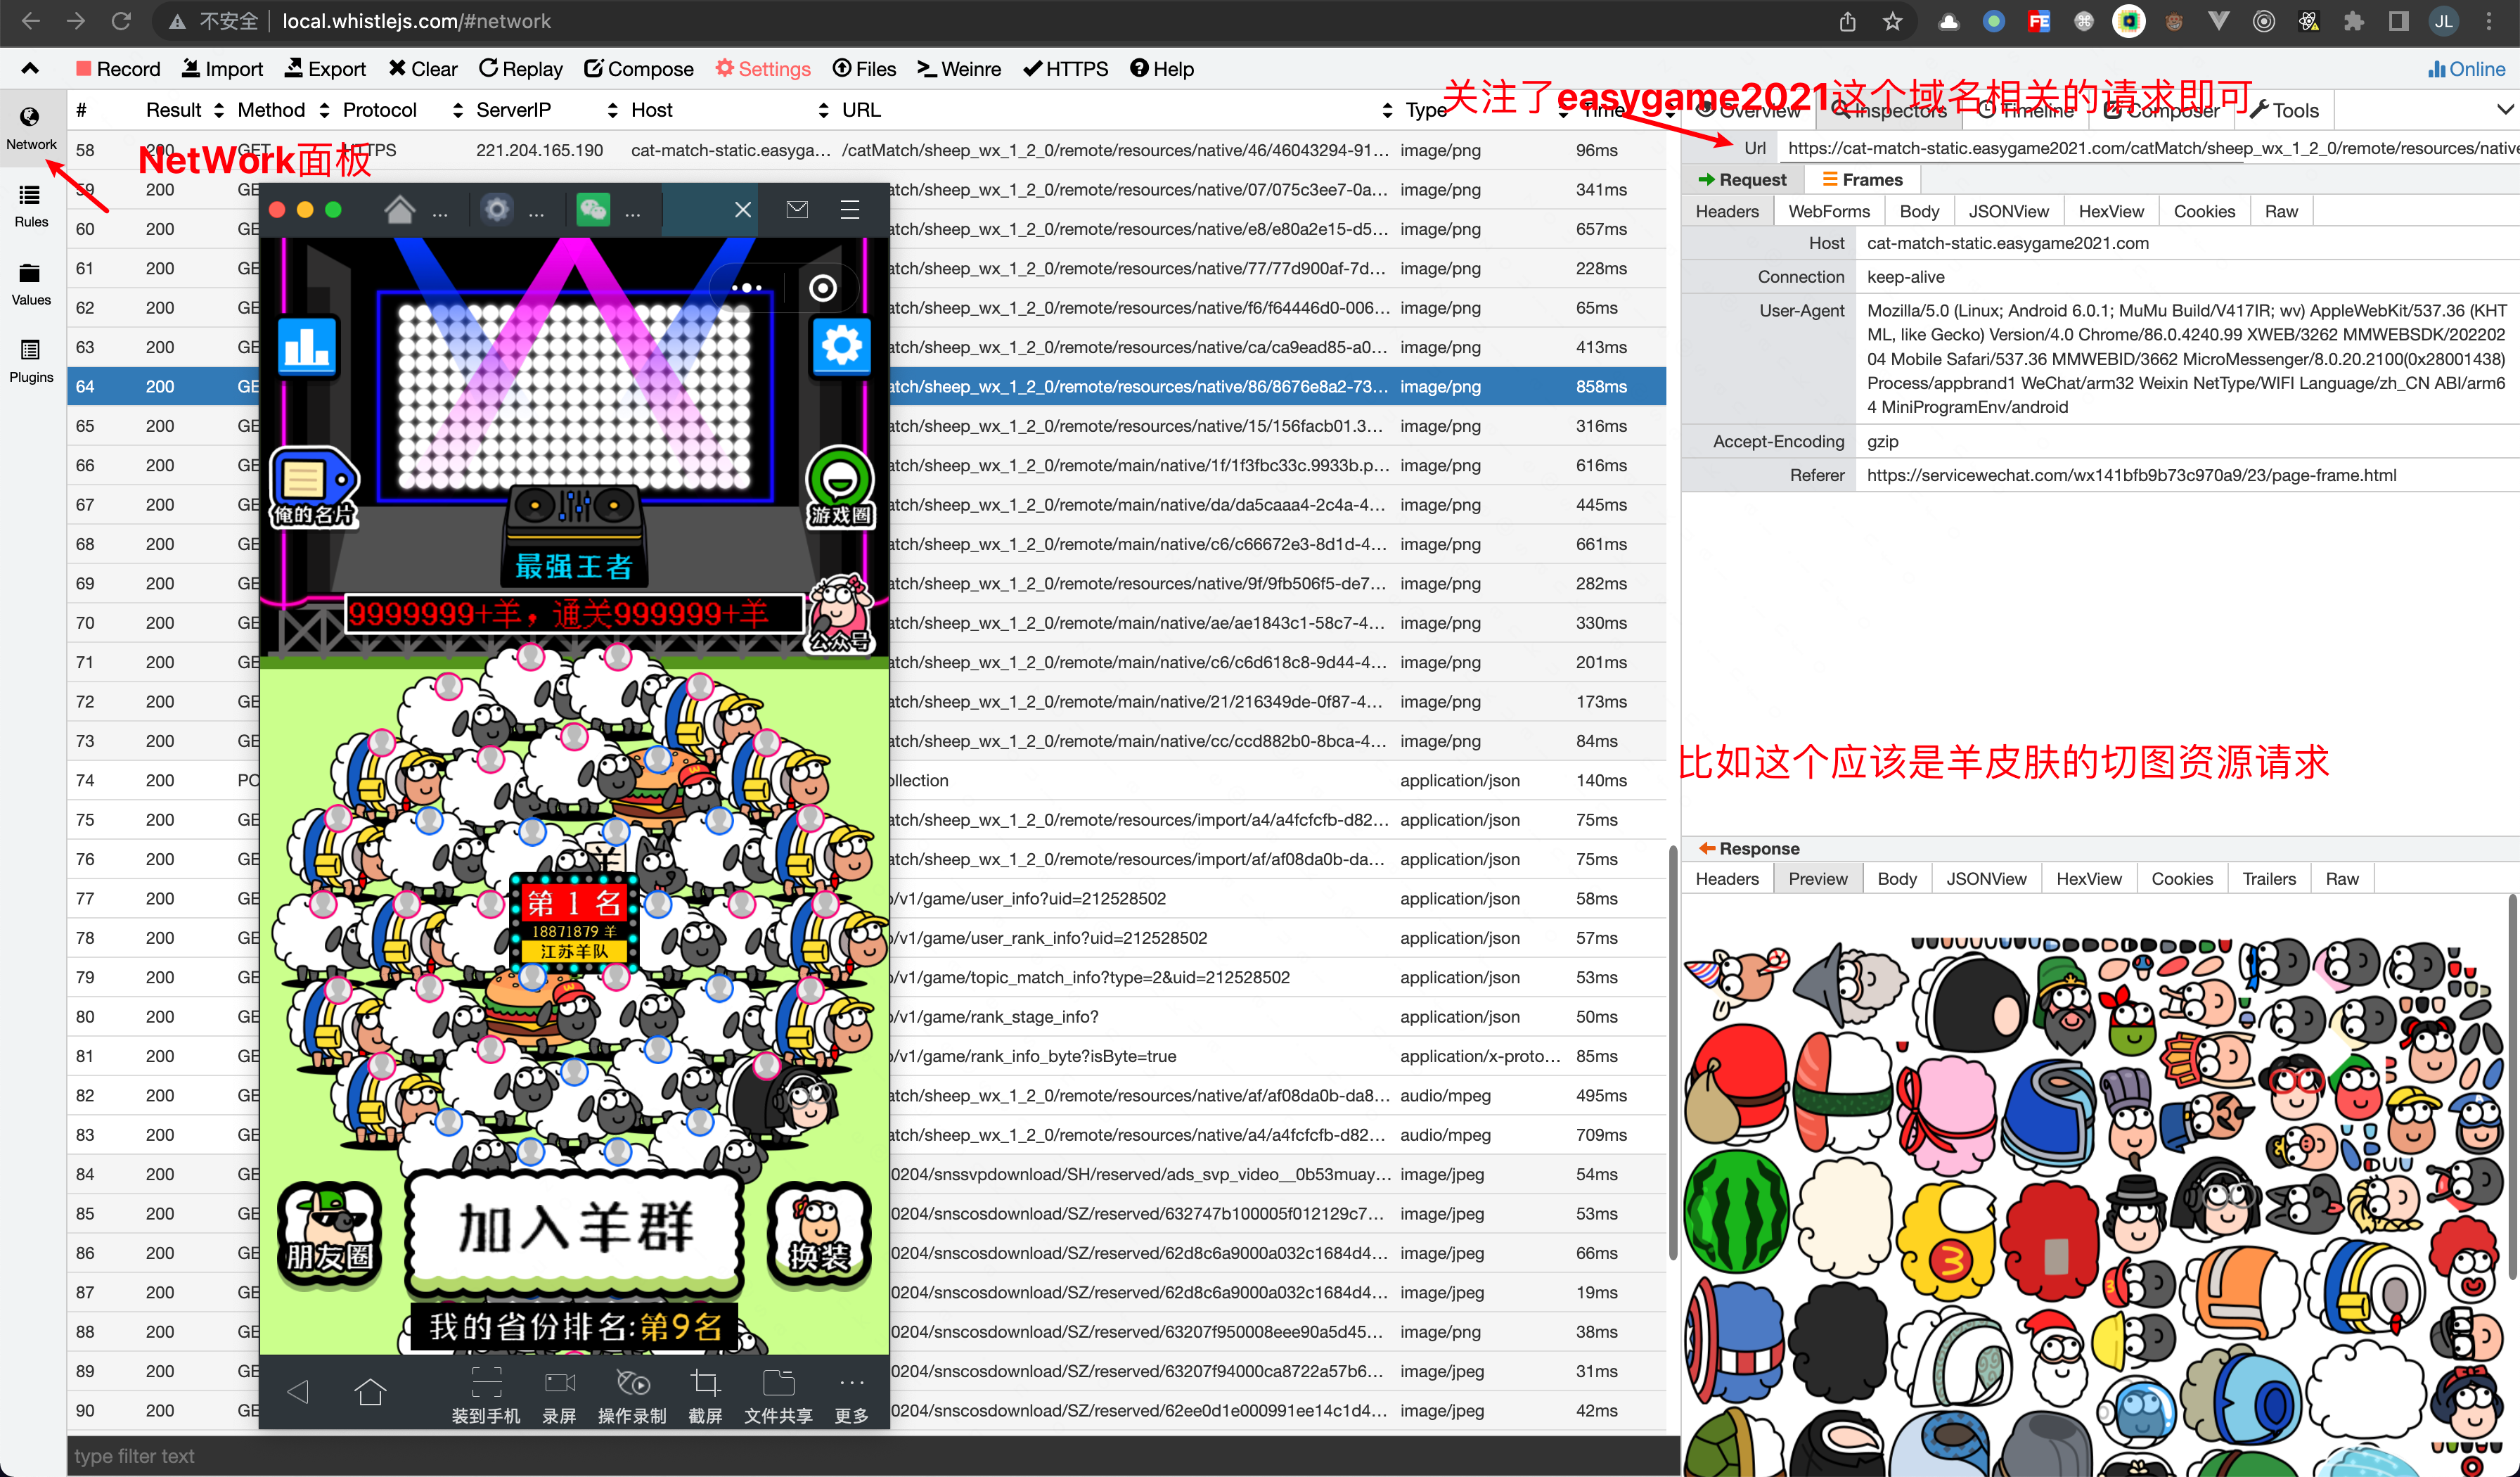Focus the type filter text box

click(872, 1456)
